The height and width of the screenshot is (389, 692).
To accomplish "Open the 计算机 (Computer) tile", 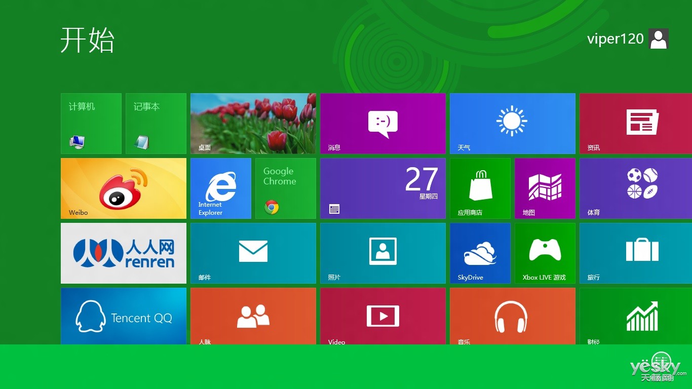I will [x=91, y=124].
